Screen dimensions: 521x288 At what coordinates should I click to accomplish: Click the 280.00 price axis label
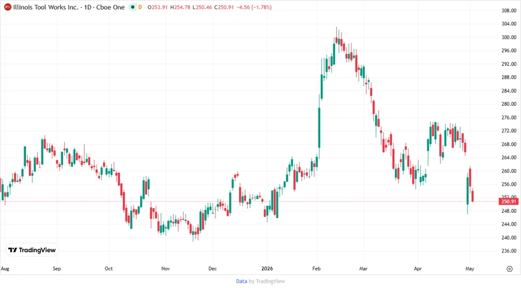tap(509, 104)
